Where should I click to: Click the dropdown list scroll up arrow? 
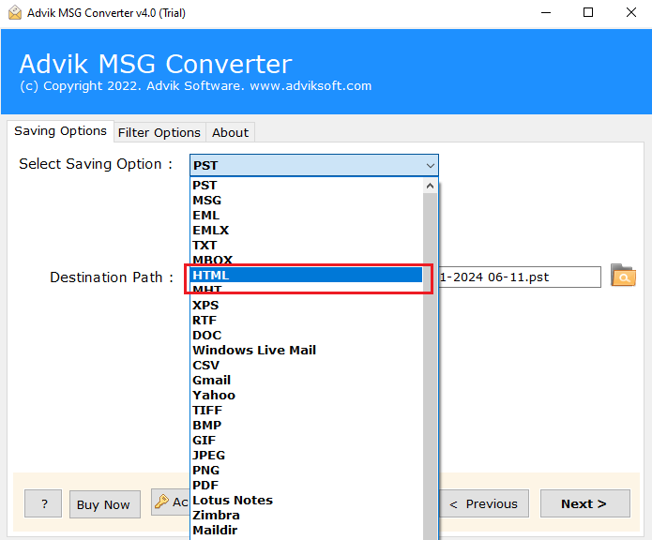(x=431, y=186)
